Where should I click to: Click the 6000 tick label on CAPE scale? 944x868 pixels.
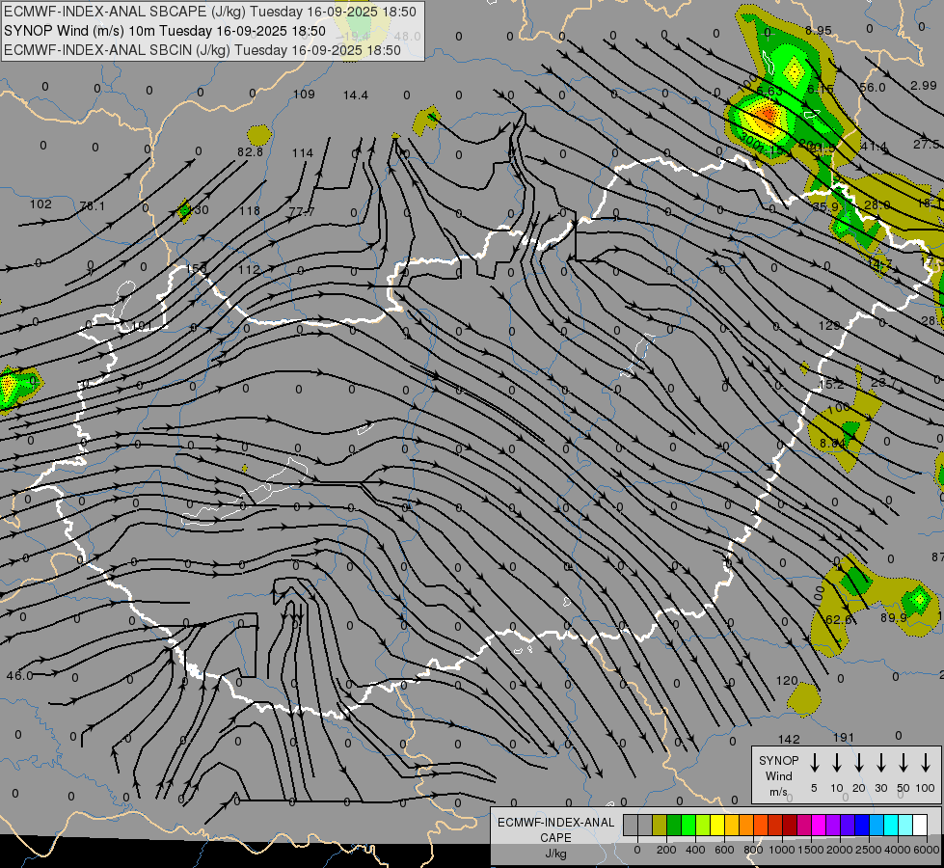click(927, 850)
